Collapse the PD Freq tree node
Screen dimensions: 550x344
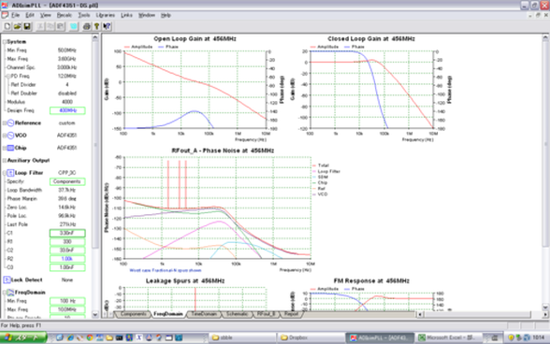8,76
